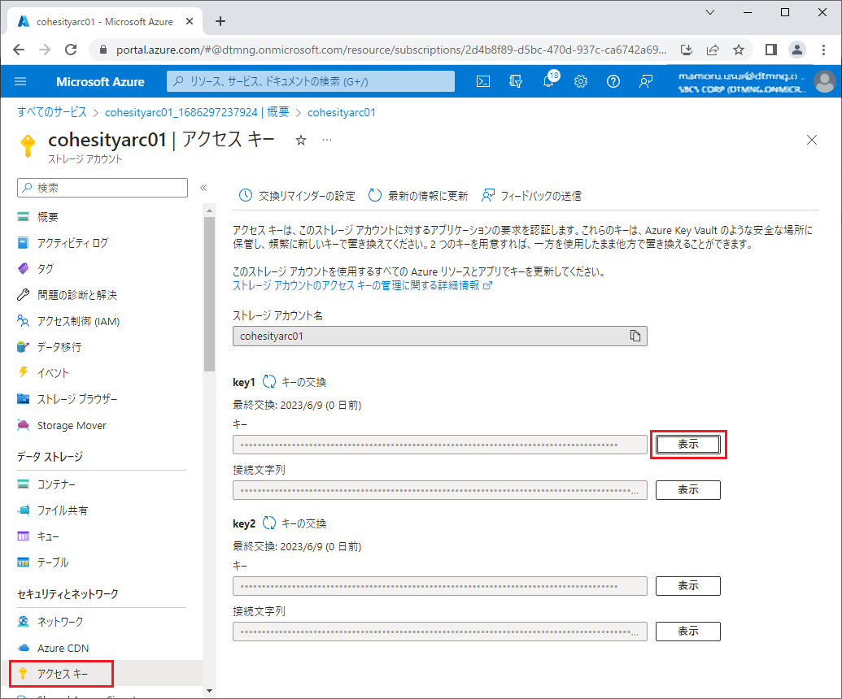This screenshot has width=842, height=699.
Task: Go back in the browser
Action: click(19, 50)
